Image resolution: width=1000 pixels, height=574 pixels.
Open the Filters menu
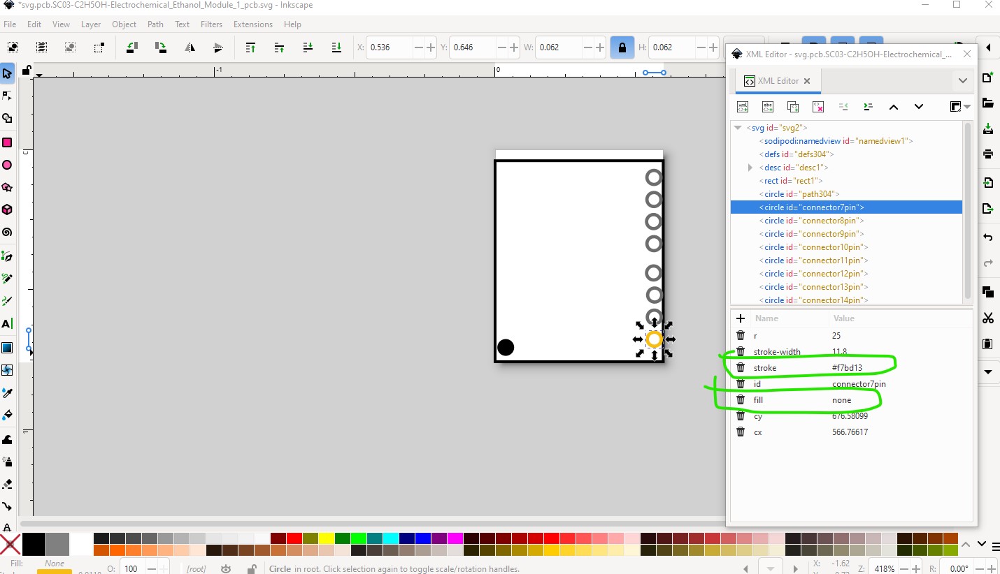pos(211,24)
